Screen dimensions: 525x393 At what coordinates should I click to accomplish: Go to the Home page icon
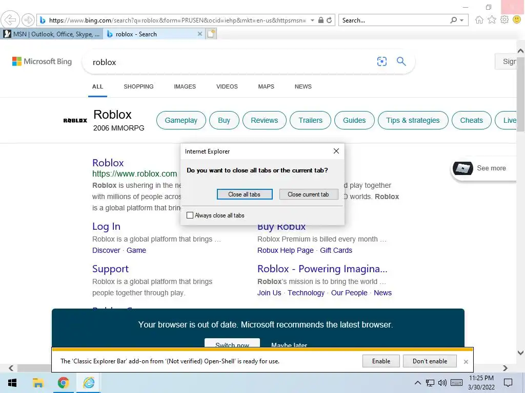pyautogui.click(x=479, y=20)
